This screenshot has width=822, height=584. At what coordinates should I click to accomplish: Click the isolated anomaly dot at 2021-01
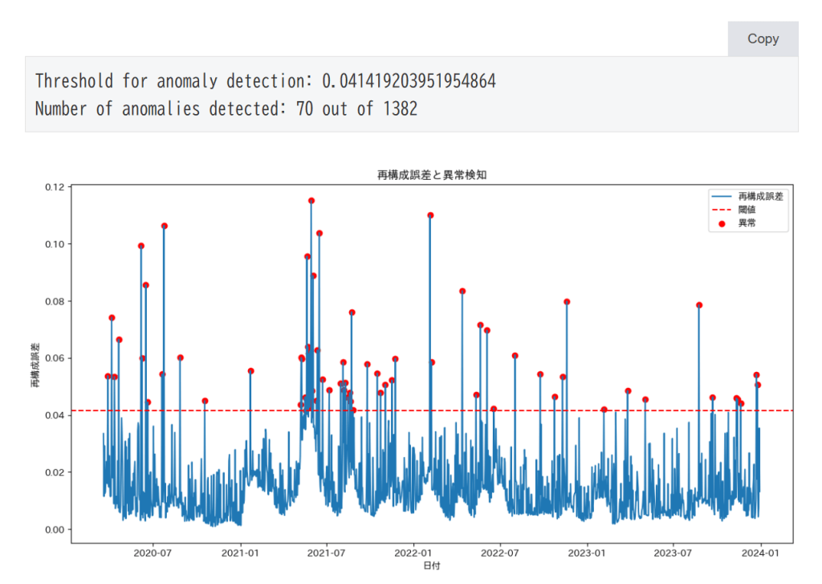click(251, 371)
